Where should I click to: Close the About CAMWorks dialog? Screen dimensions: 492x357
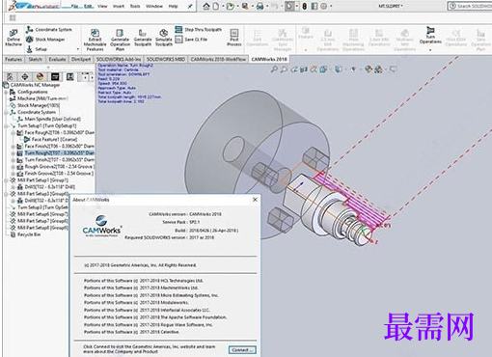255,200
